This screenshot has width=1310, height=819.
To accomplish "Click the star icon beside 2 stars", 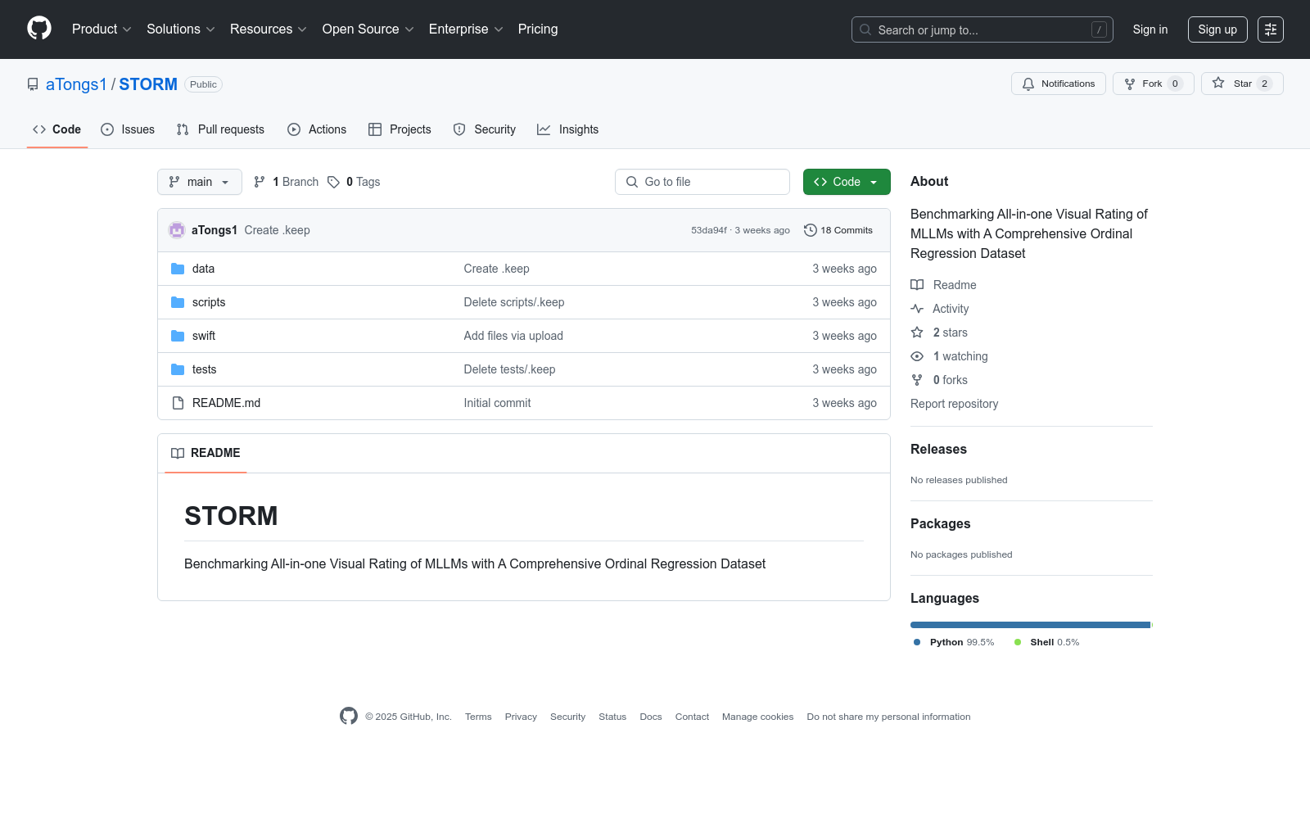I will [x=917, y=333].
